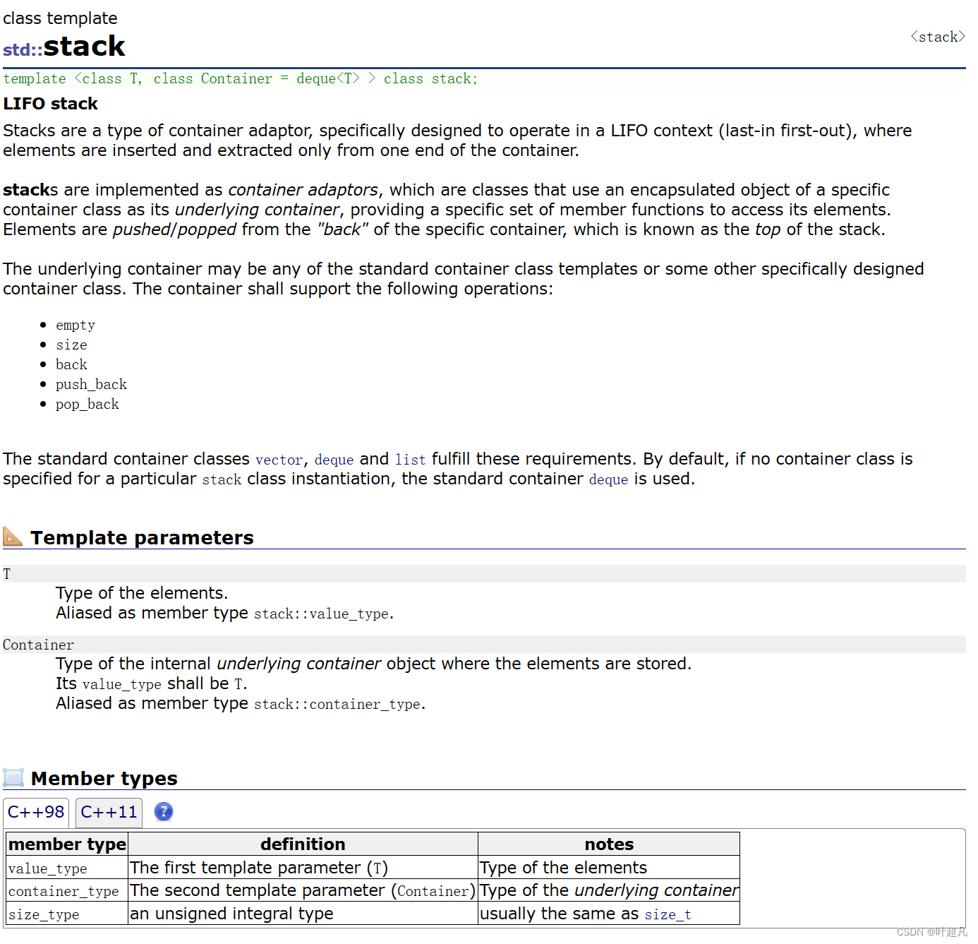Click the 'stack' page title
This screenshot has width=978, height=944.
click(x=84, y=47)
